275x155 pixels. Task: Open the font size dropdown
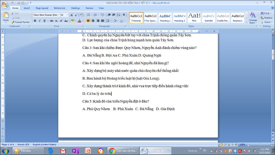coord(67,15)
